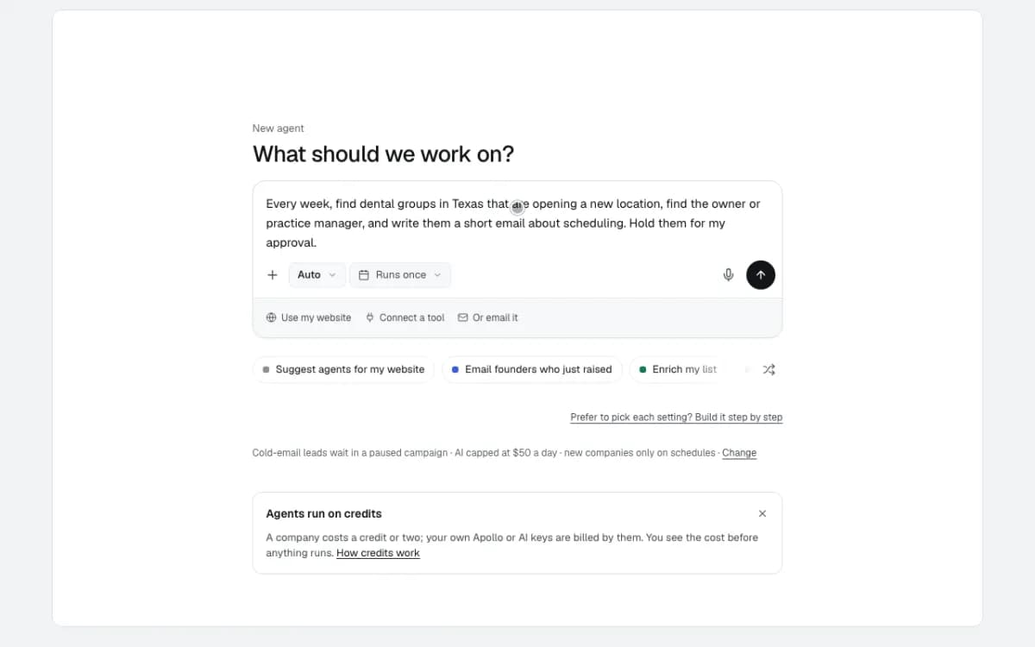Click the Change settings link
Viewport: 1035px width, 647px height.
click(739, 453)
